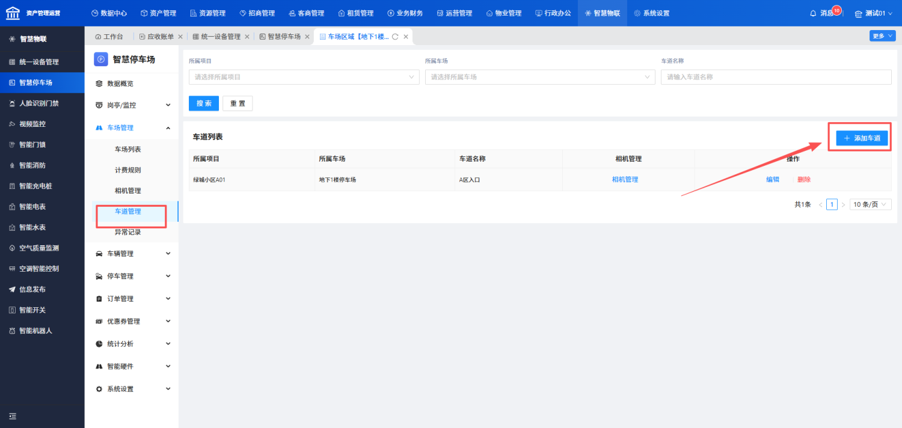Open 相机管理 link for A区入口 row
This screenshot has width=902, height=428.
625,180
